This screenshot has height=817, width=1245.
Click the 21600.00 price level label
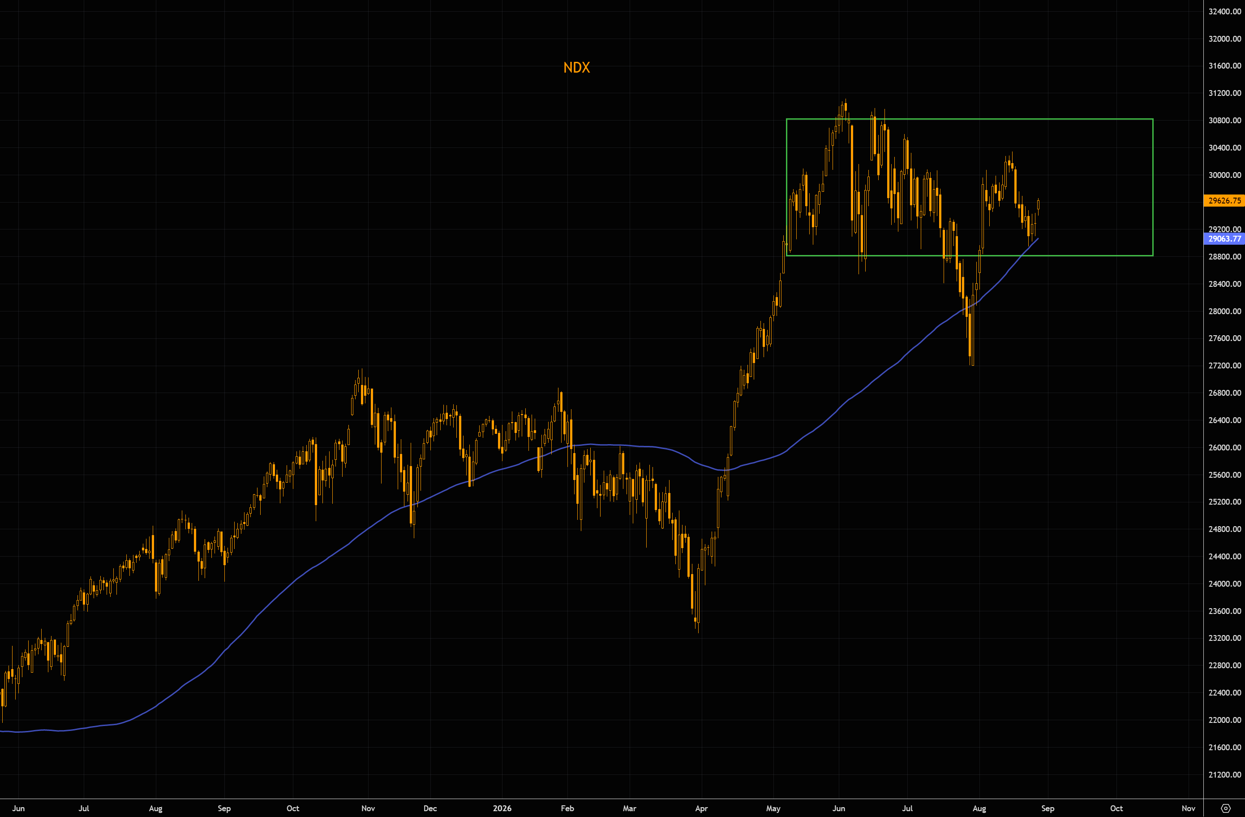coord(1224,747)
